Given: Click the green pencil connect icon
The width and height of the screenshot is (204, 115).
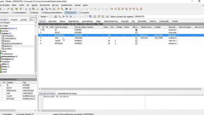Looking at the screenshot, I should (x=8, y=9).
